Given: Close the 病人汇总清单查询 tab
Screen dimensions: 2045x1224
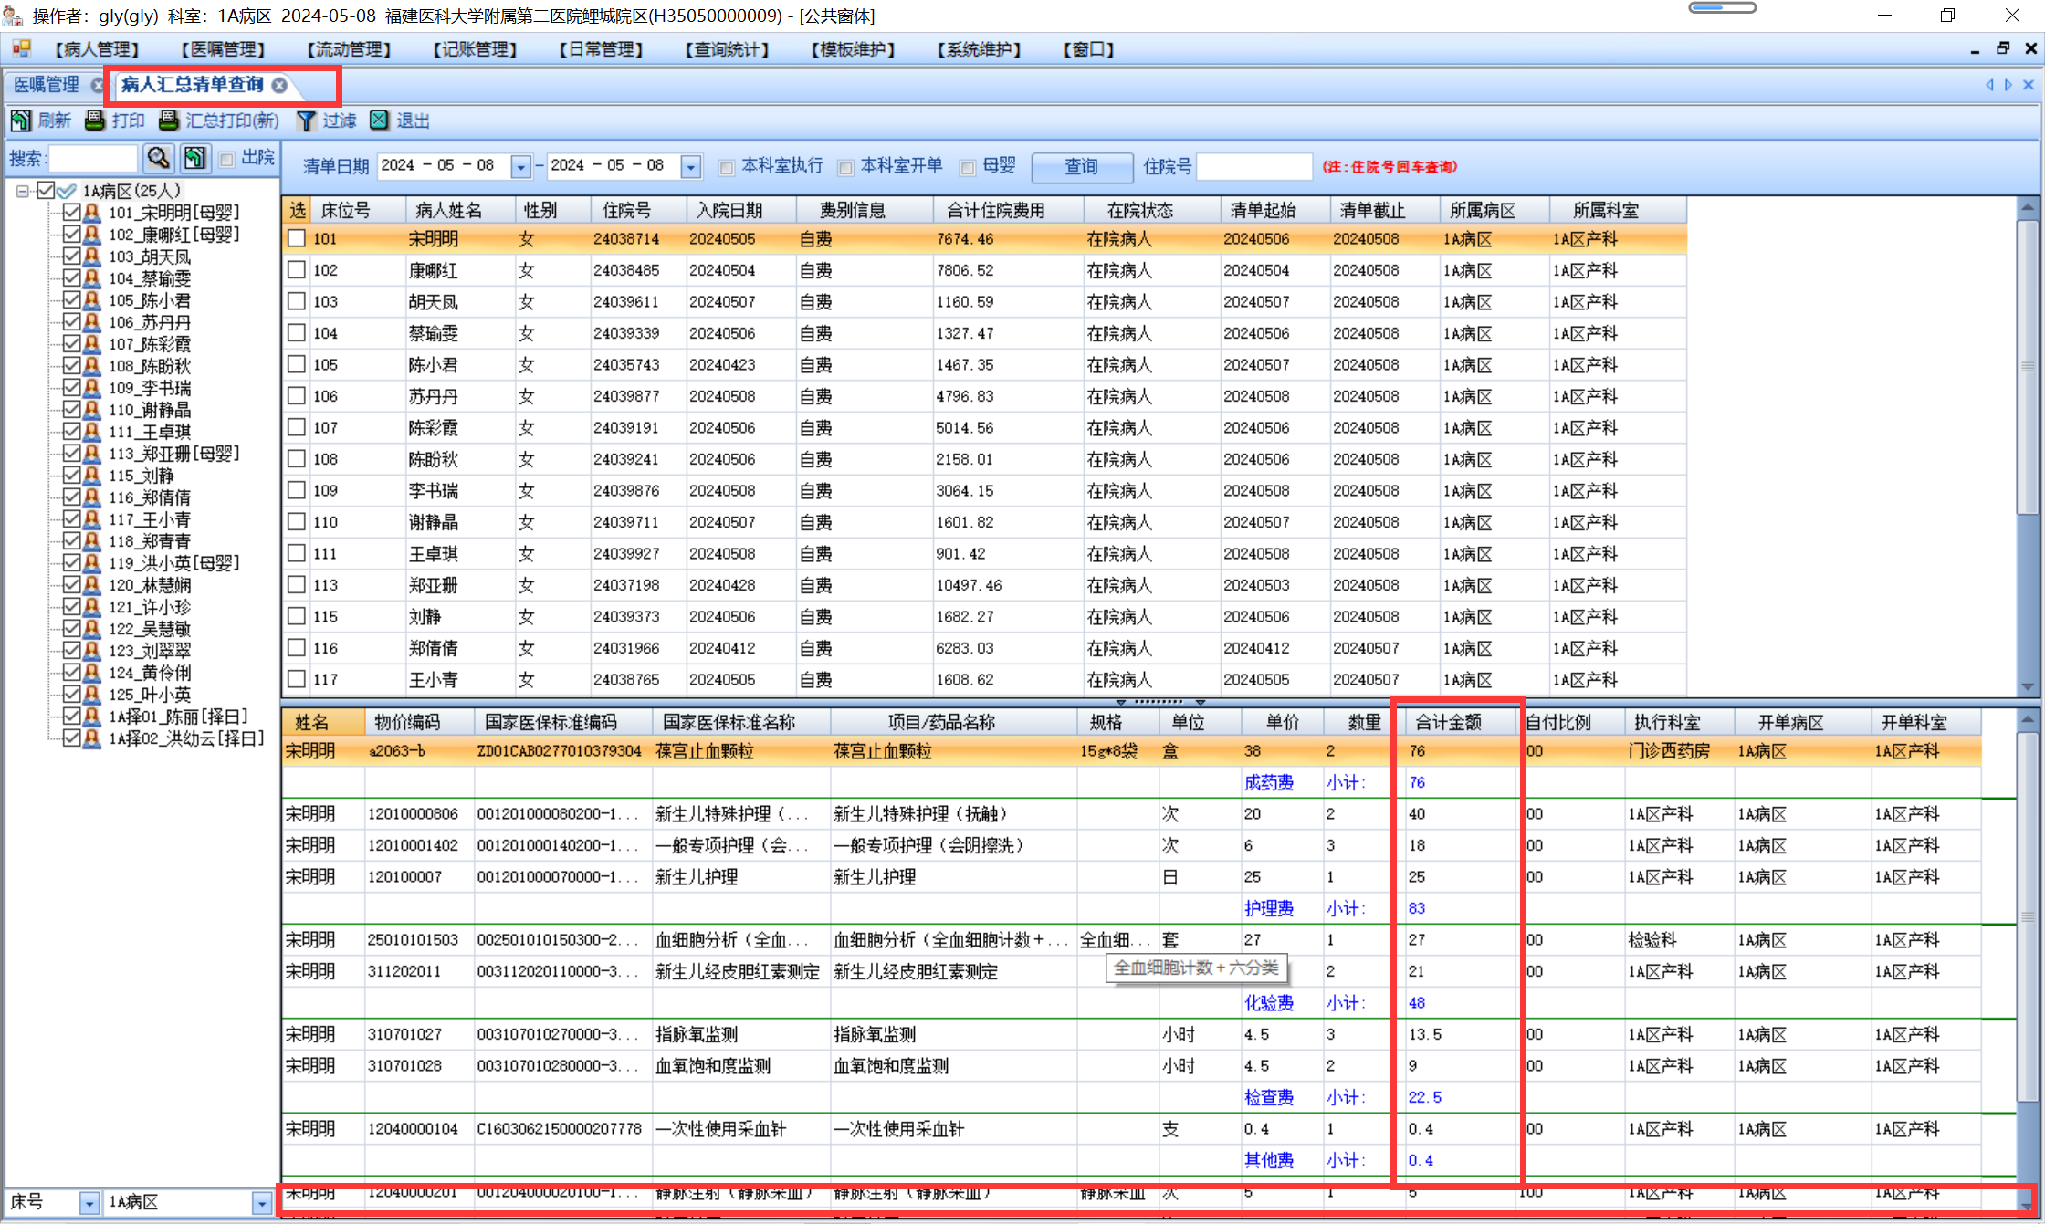Looking at the screenshot, I should click(x=279, y=85).
